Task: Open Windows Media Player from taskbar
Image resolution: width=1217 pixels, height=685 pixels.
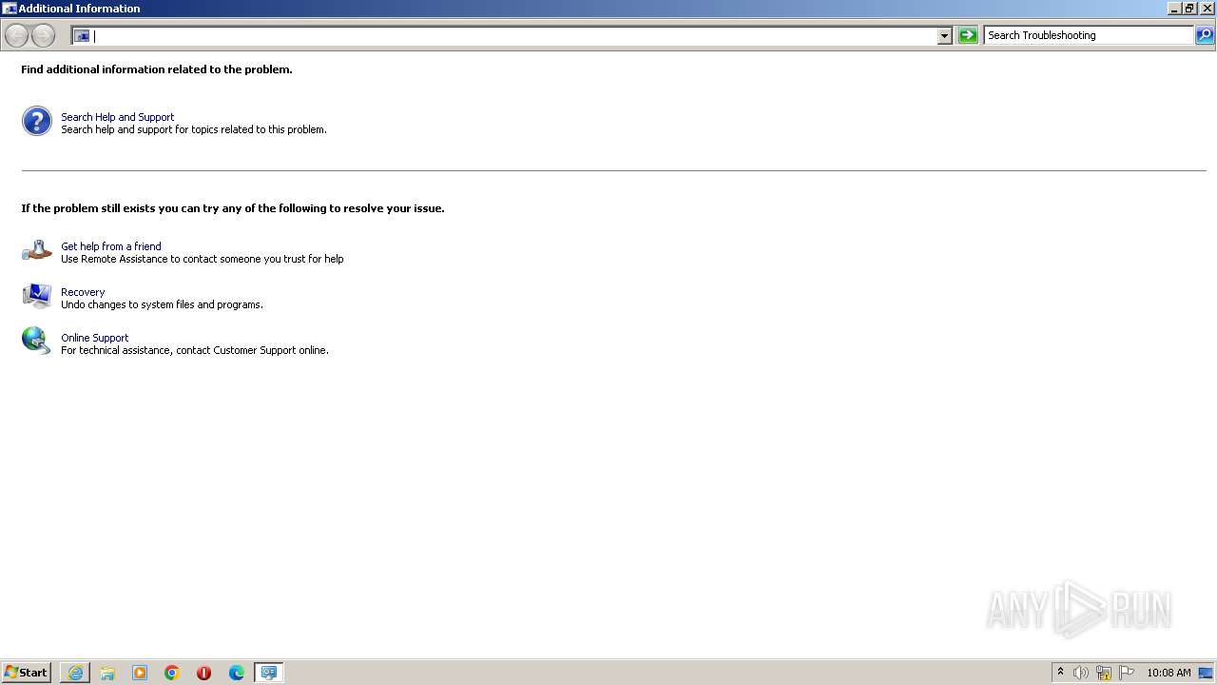Action: point(140,673)
